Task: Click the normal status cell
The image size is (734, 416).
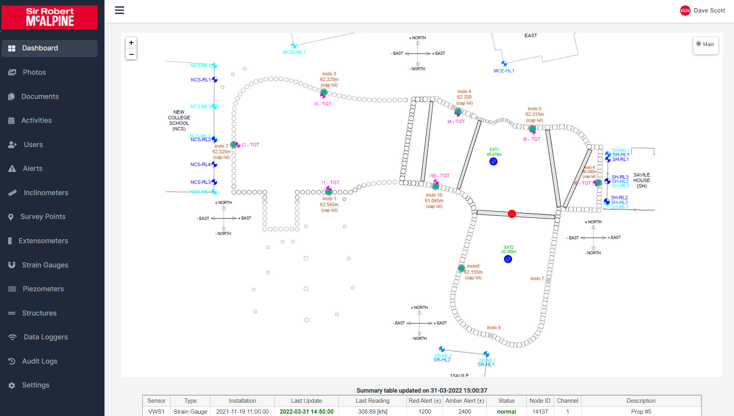Action: tap(506, 411)
